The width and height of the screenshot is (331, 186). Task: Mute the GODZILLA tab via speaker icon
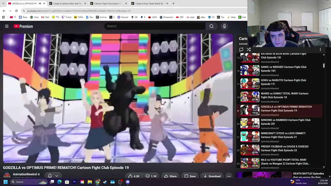[40, 4]
